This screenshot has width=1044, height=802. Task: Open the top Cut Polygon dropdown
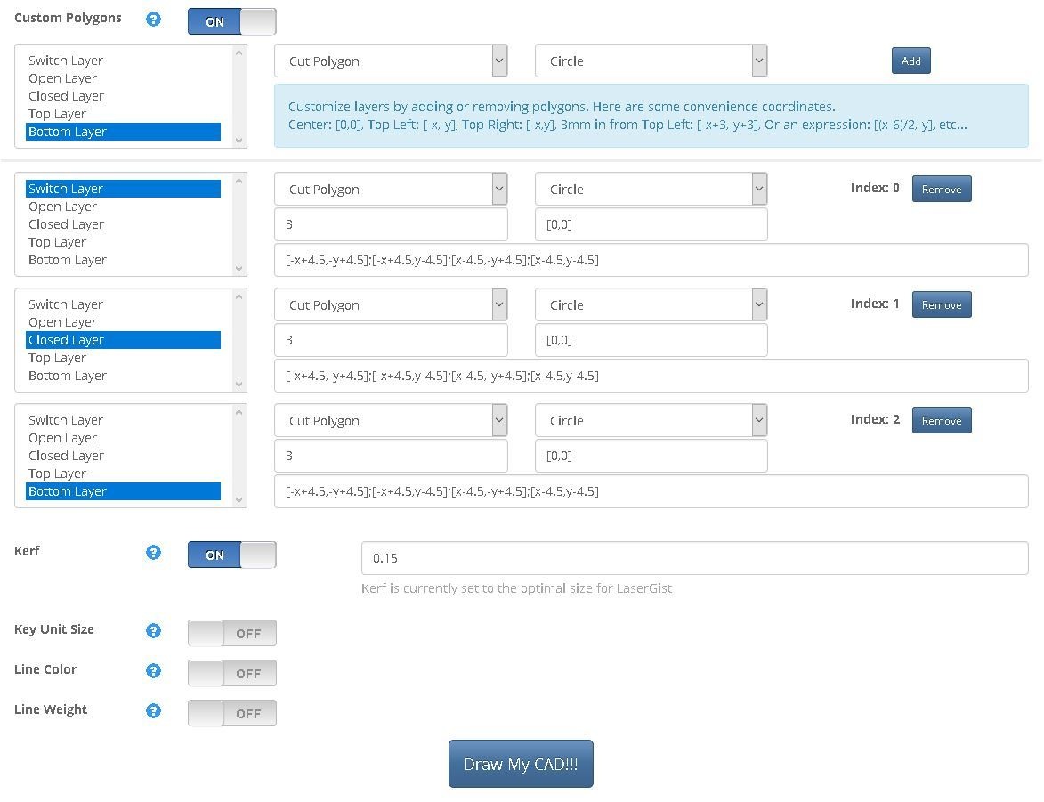coord(391,61)
